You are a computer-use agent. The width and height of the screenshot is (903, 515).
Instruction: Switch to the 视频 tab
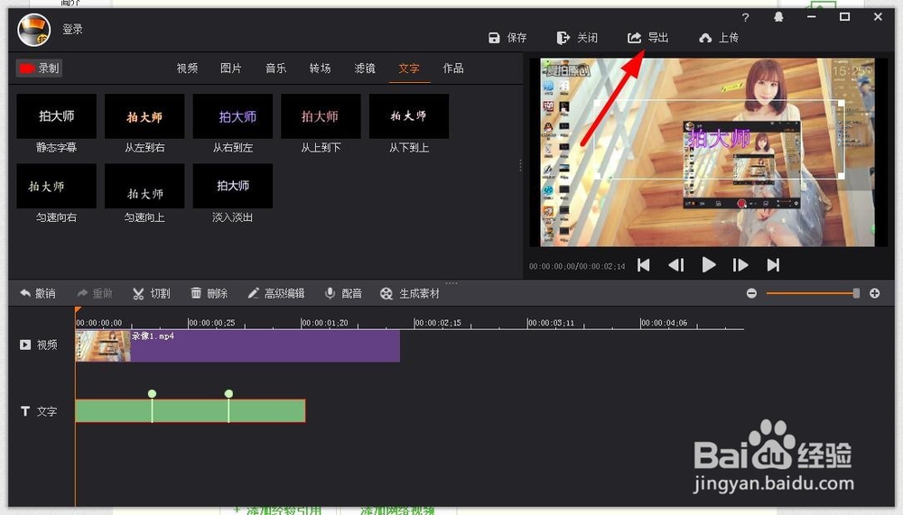187,69
